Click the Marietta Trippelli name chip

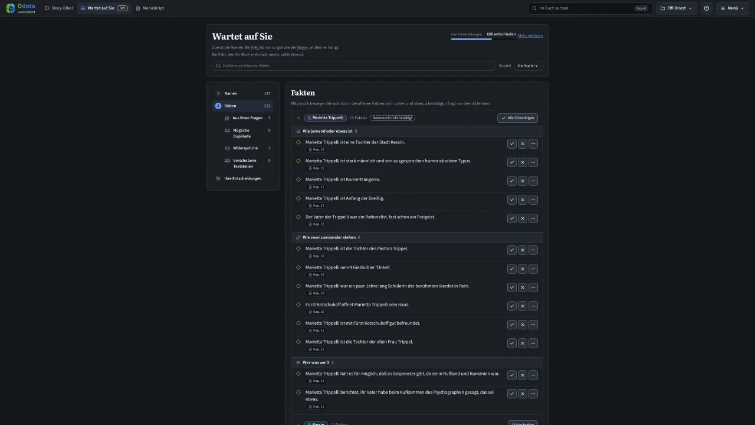point(324,118)
